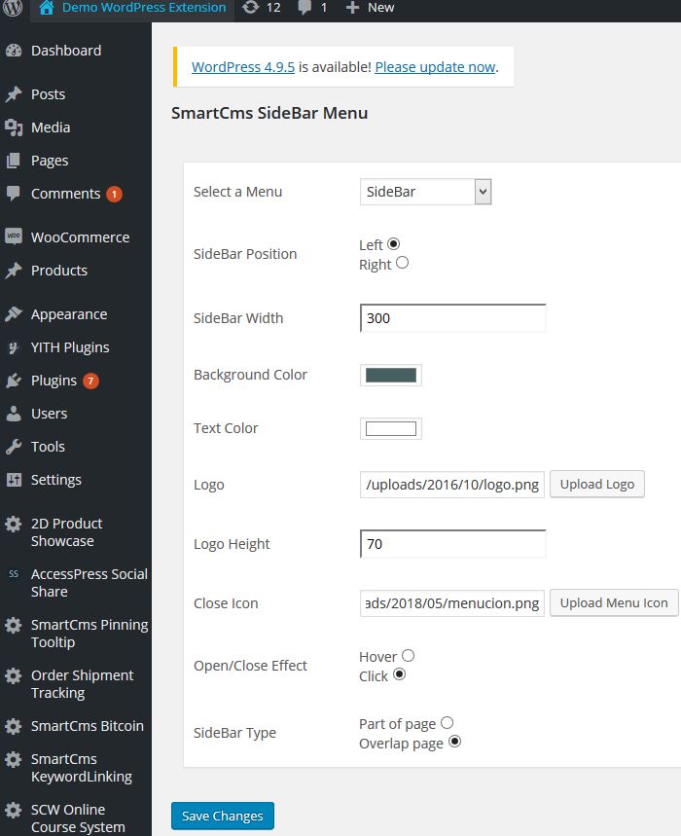The image size is (681, 836).
Task: Click the New menu in admin bar
Action: (371, 10)
